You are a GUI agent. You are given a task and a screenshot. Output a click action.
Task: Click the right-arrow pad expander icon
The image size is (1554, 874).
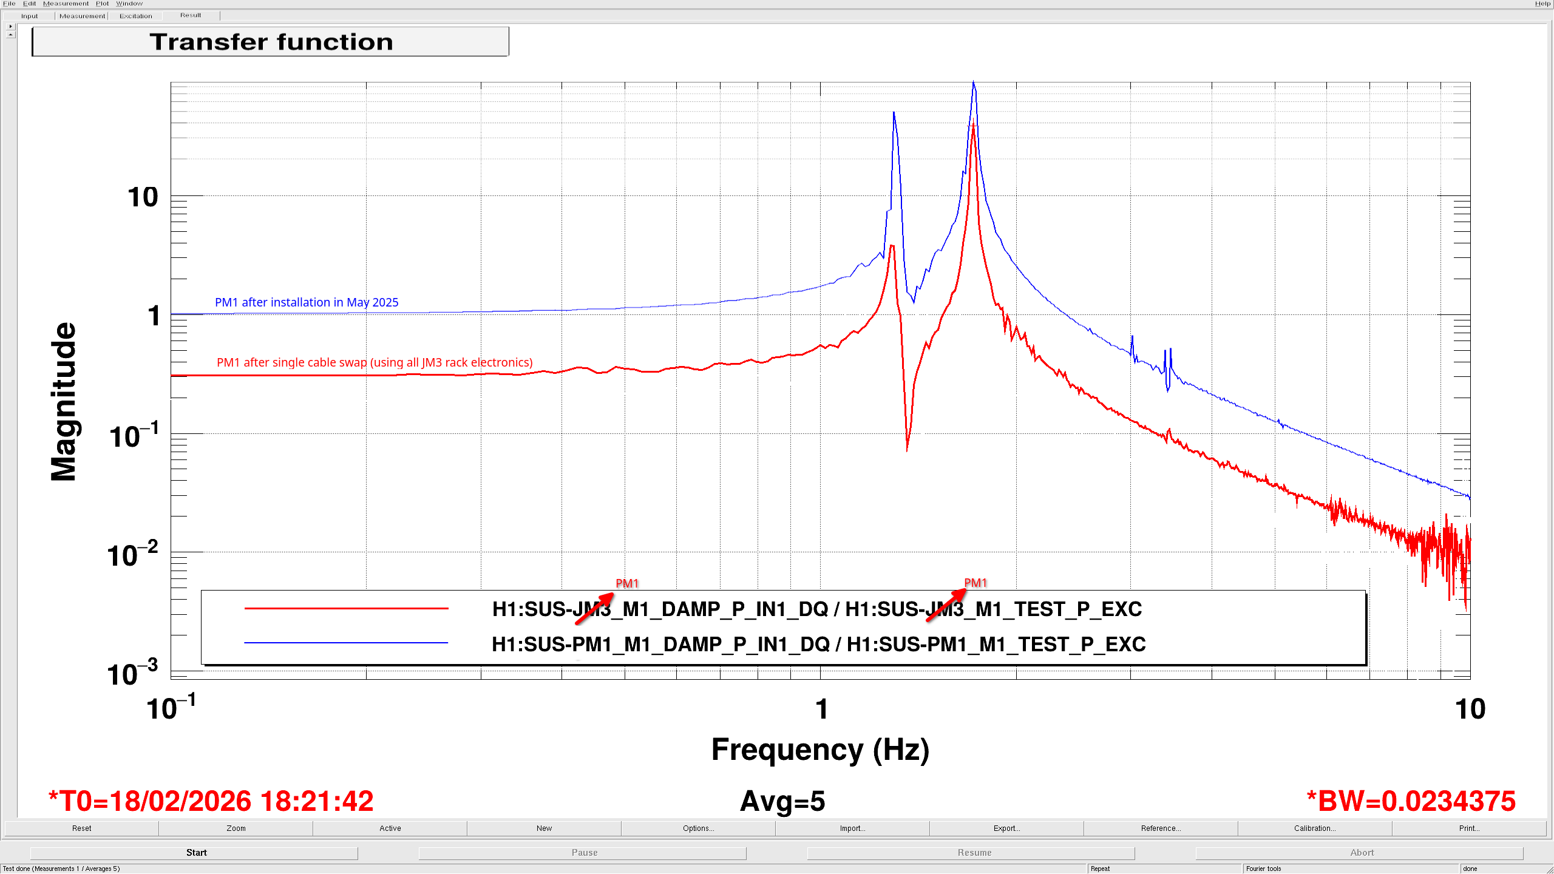(10, 26)
